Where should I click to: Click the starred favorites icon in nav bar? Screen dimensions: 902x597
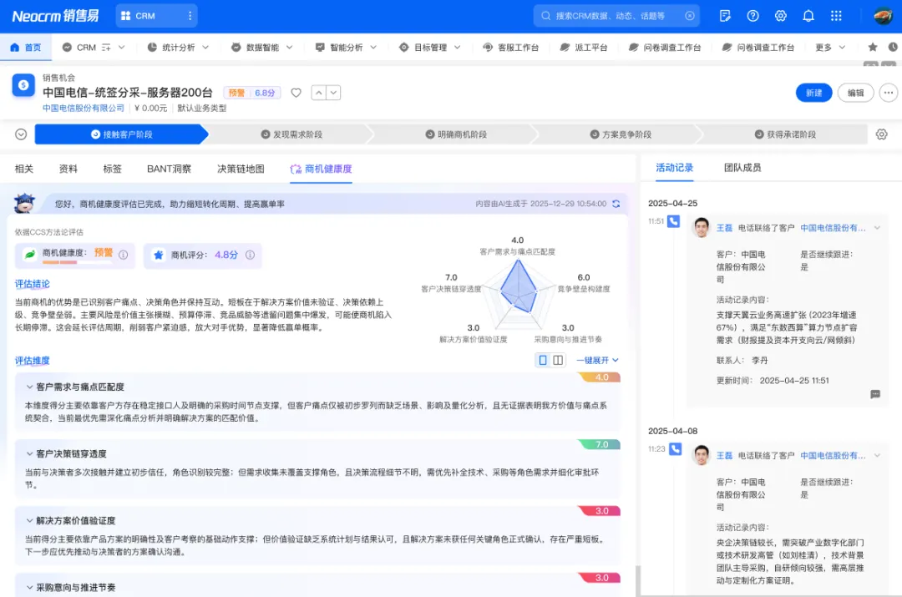click(x=873, y=48)
